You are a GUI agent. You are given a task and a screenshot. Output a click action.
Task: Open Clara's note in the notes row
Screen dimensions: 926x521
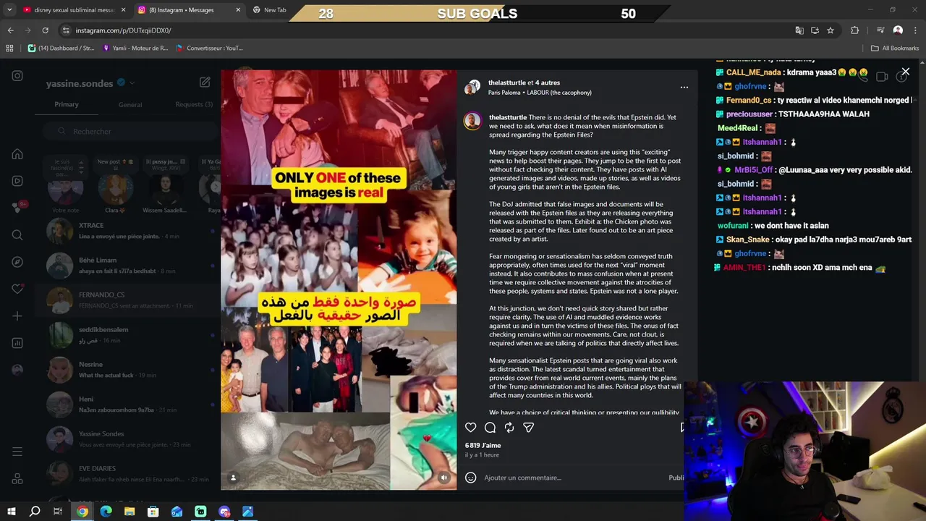tap(115, 189)
